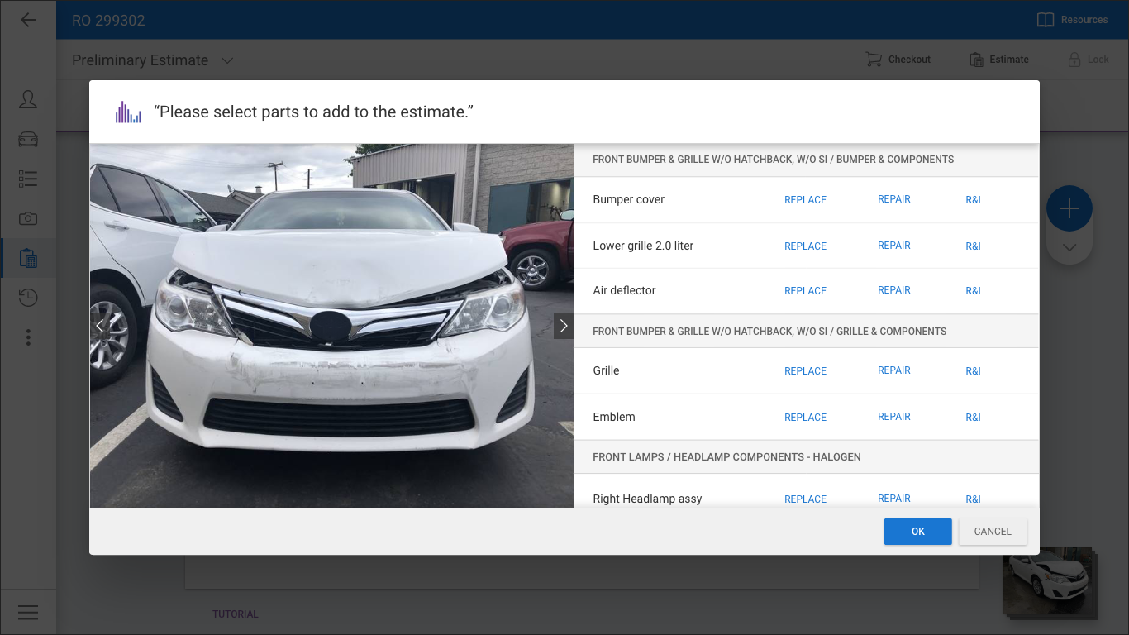Open the three-dot more options icon

(x=28, y=337)
